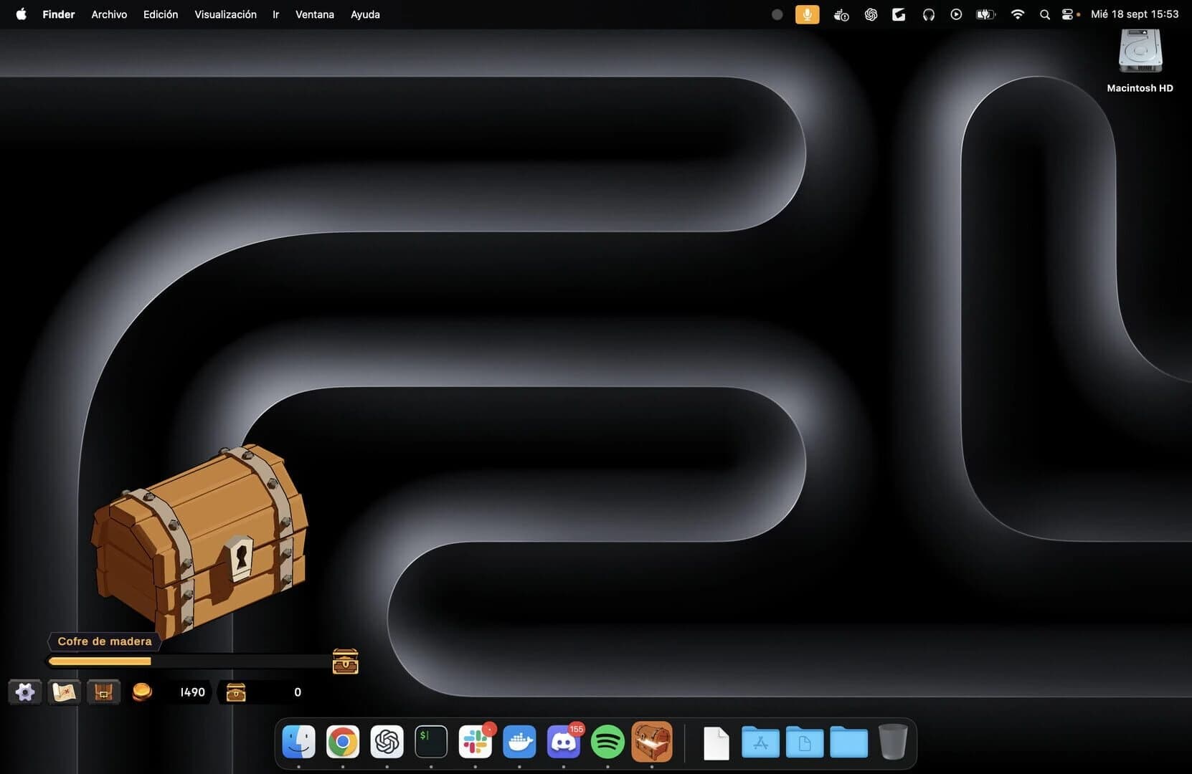Open the Ventana menu
Image resolution: width=1192 pixels, height=774 pixels.
click(x=314, y=14)
